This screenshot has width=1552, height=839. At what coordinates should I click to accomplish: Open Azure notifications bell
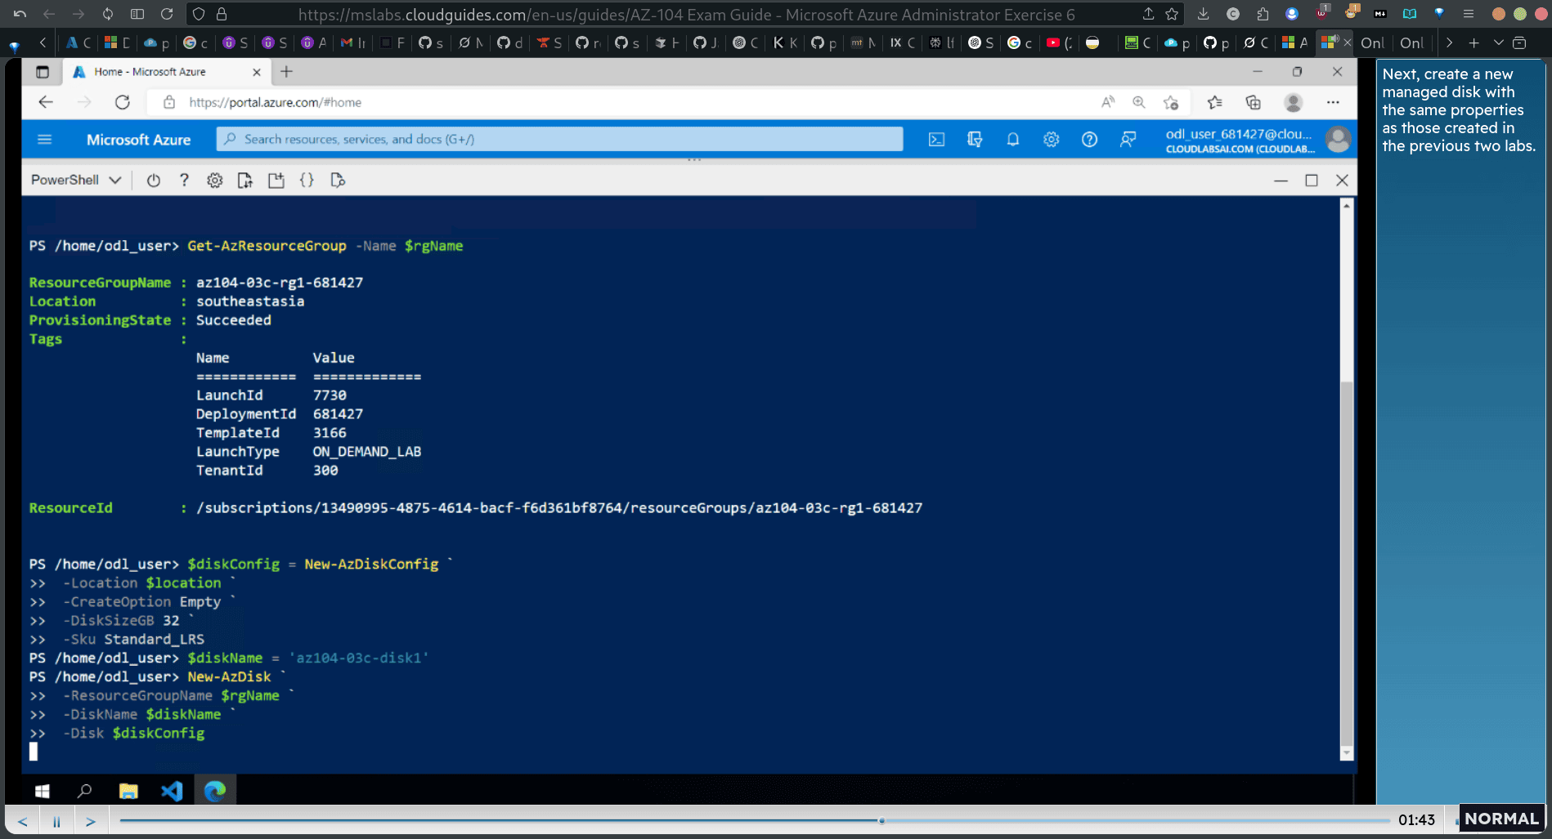1012,140
